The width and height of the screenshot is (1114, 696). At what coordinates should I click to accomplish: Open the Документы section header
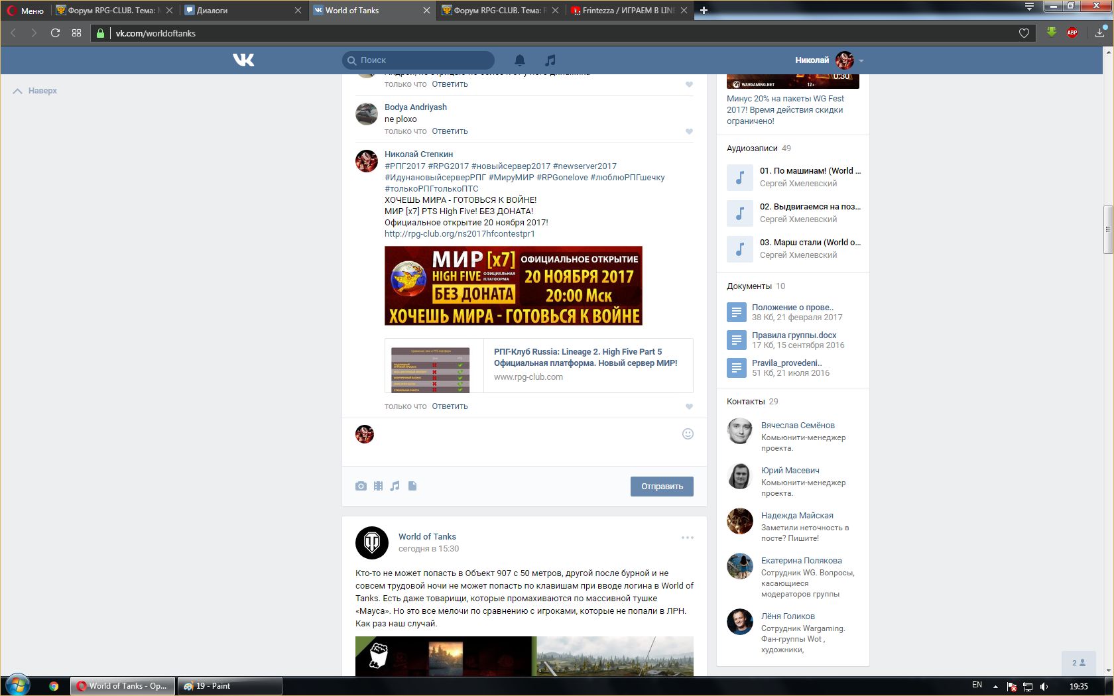tap(756, 286)
